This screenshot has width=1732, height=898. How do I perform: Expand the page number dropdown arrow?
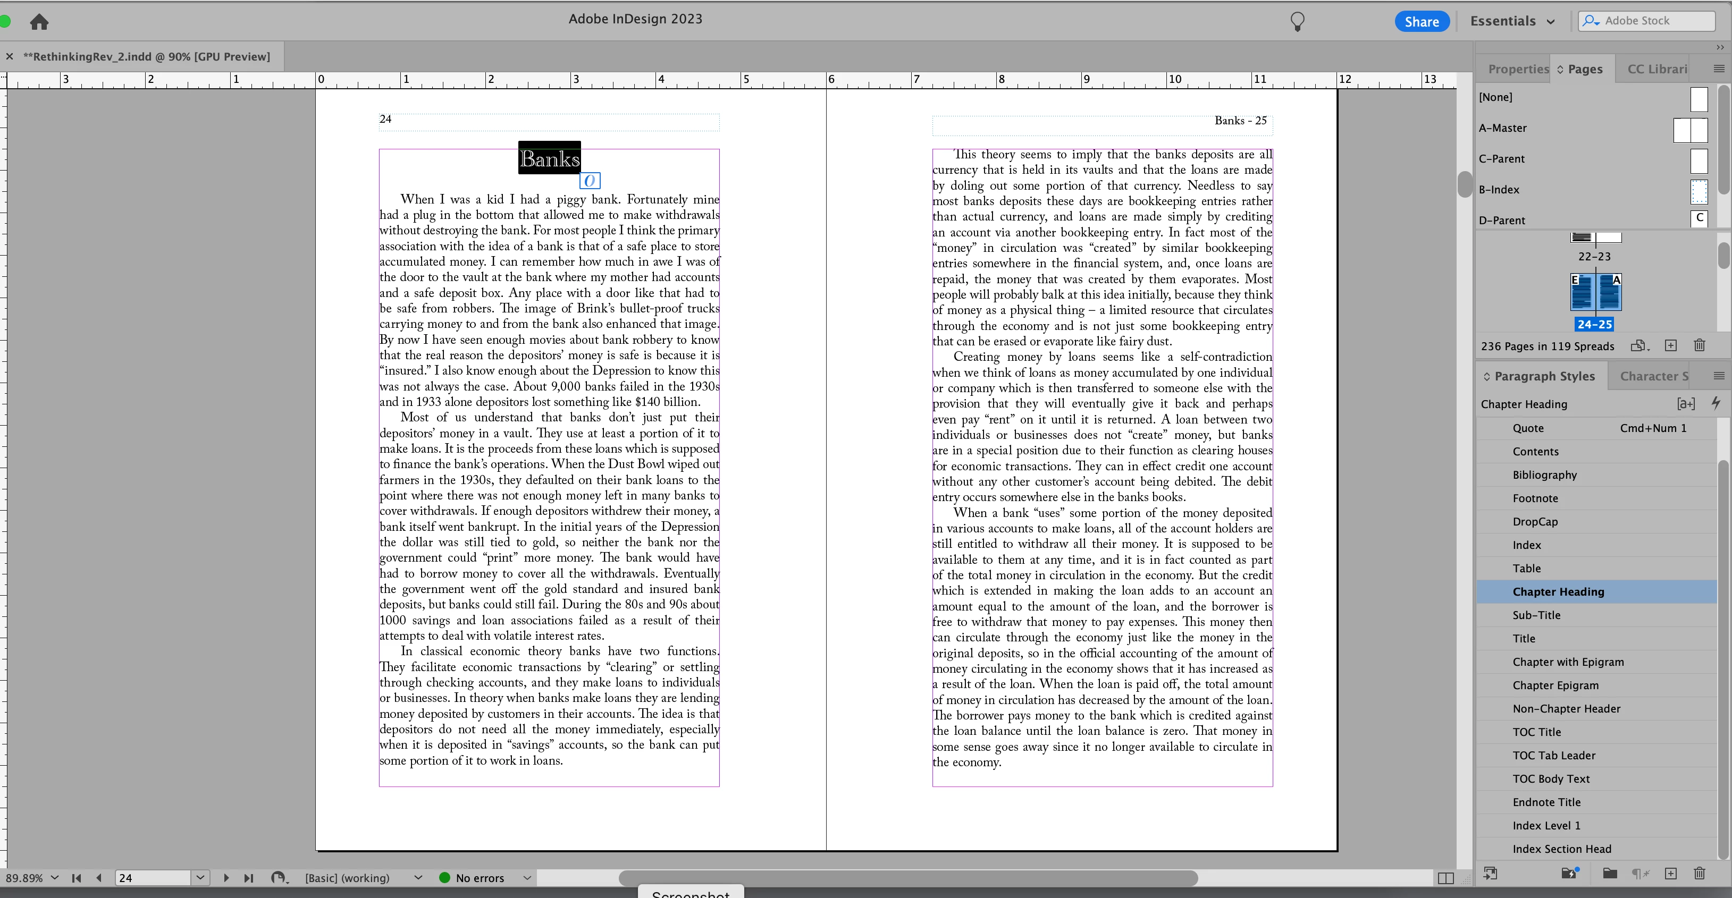[x=200, y=878]
